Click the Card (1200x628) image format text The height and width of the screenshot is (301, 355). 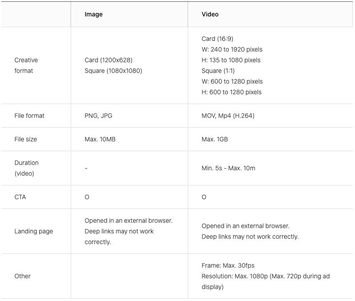tap(108, 60)
